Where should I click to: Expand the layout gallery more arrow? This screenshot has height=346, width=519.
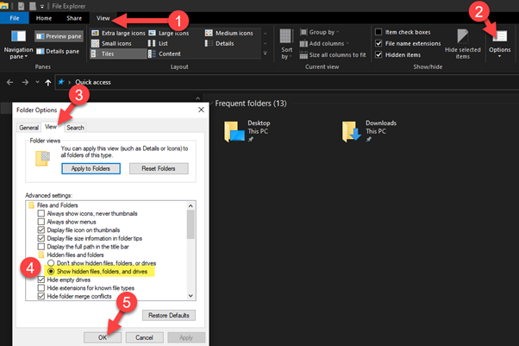coord(265,53)
